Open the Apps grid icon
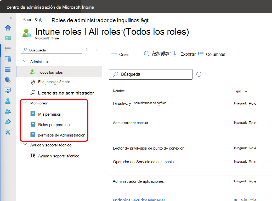Viewport: 272px width, 201px height. (8, 69)
